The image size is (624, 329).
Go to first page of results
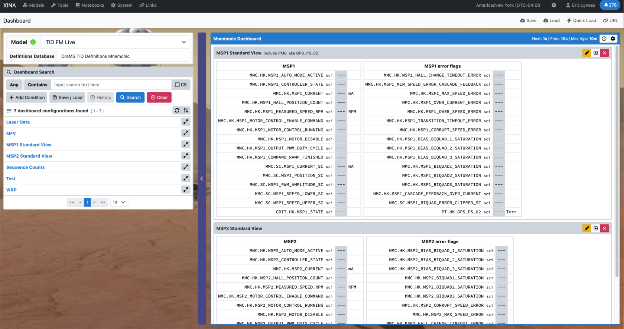[x=72, y=202]
